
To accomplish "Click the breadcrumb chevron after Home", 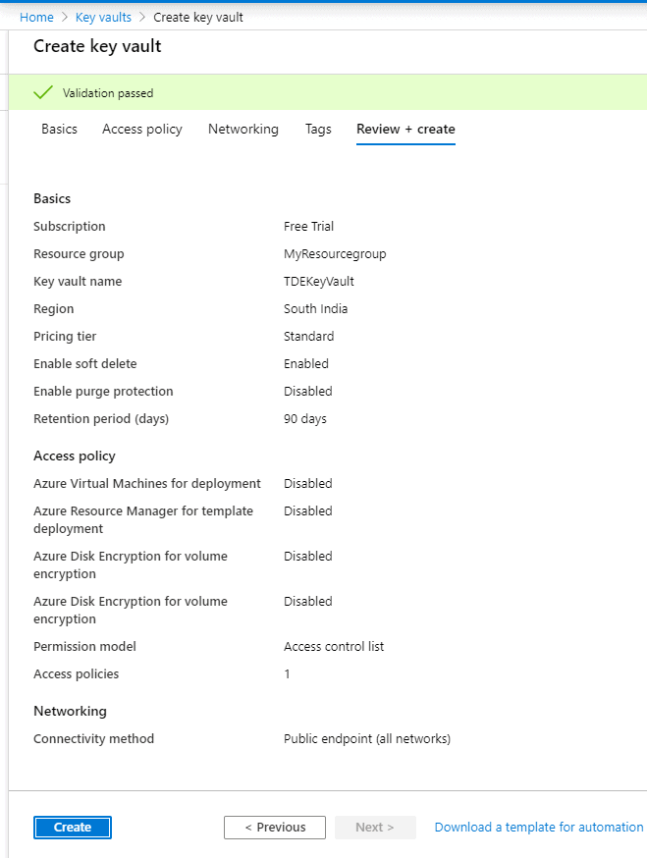I will tap(65, 18).
